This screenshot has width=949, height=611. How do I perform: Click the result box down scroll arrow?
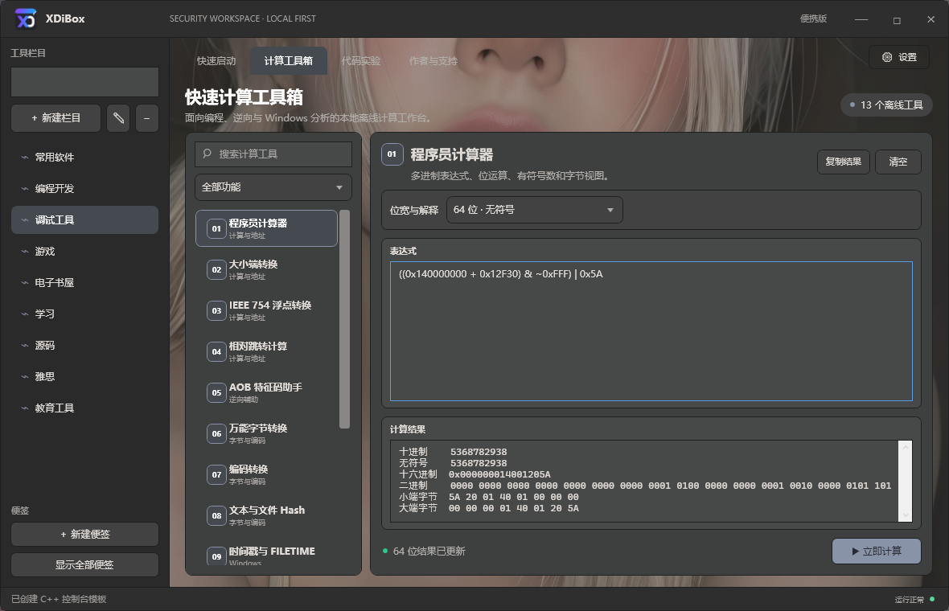click(906, 515)
